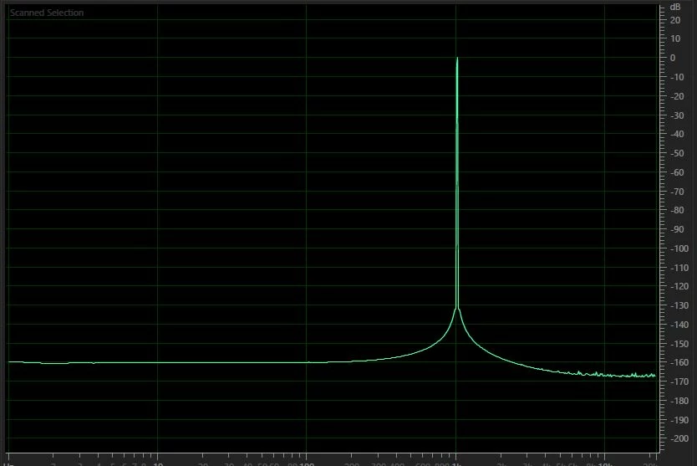697x466 pixels.
Task: Click the "-20" dB scale label
Action: (677, 96)
